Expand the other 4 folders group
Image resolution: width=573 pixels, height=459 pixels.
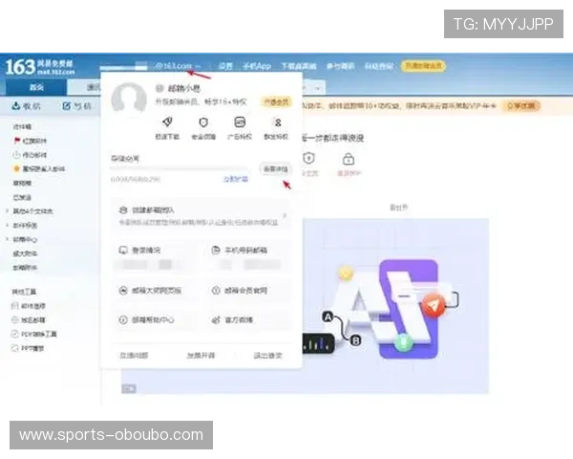7,211
